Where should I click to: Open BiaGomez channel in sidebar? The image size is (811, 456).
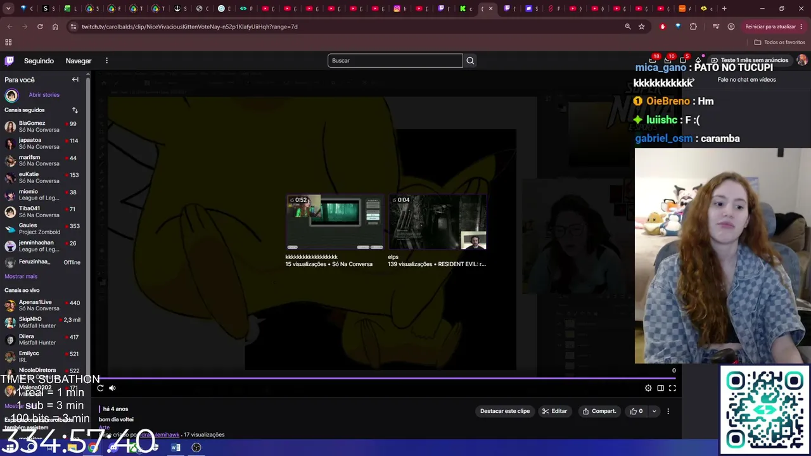pos(43,127)
